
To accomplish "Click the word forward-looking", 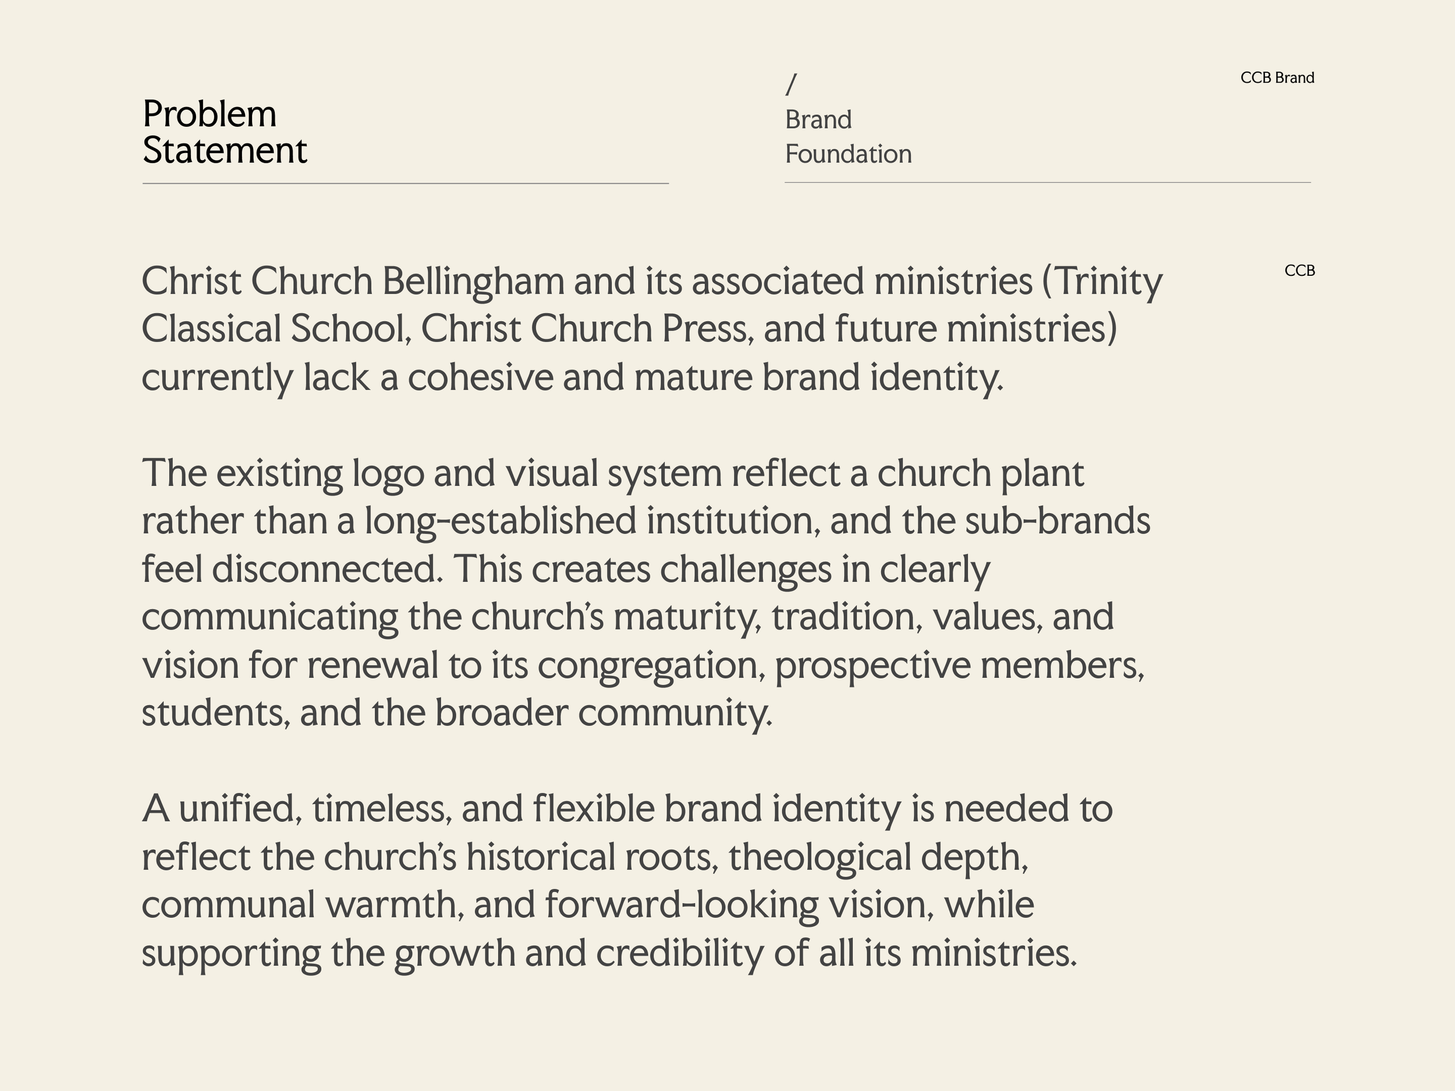I will click(682, 905).
